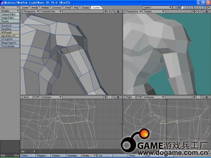Viewport: 211px width, 158px height.
Task: Open Textured Wire render style dropdown
Action: point(51,11)
